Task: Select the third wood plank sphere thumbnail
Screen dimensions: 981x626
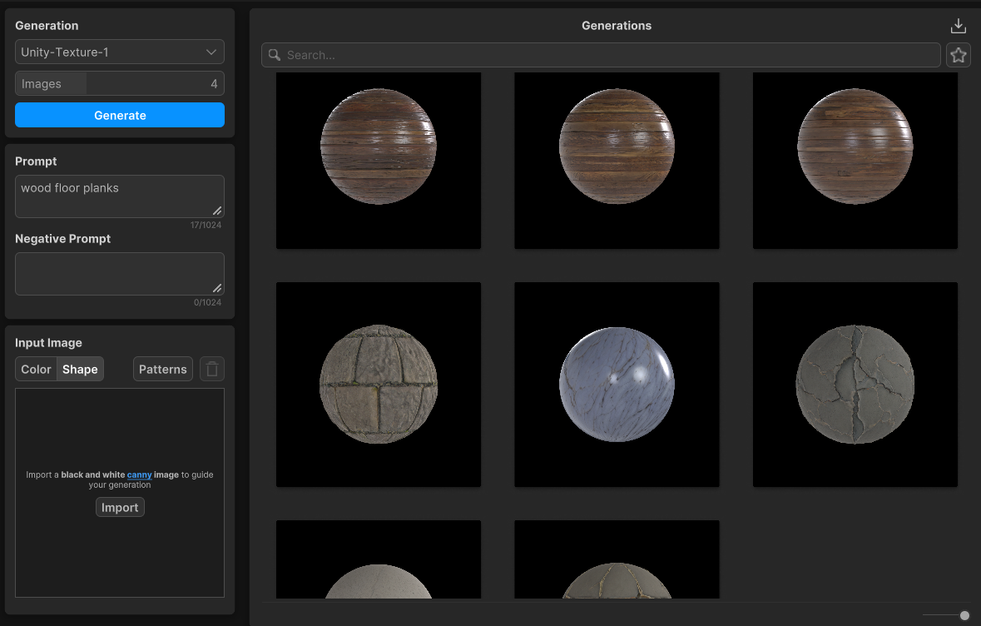Action: 855,161
